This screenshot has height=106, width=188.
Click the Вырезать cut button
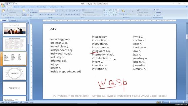click(x=11, y=10)
